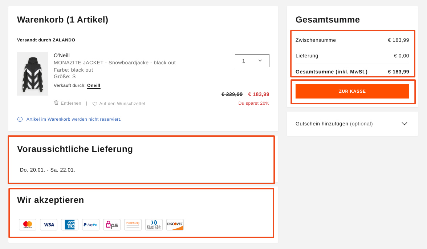Collapse the quantity dropdown chevron
Image resolution: width=427 pixels, height=249 pixels.
[x=260, y=60]
